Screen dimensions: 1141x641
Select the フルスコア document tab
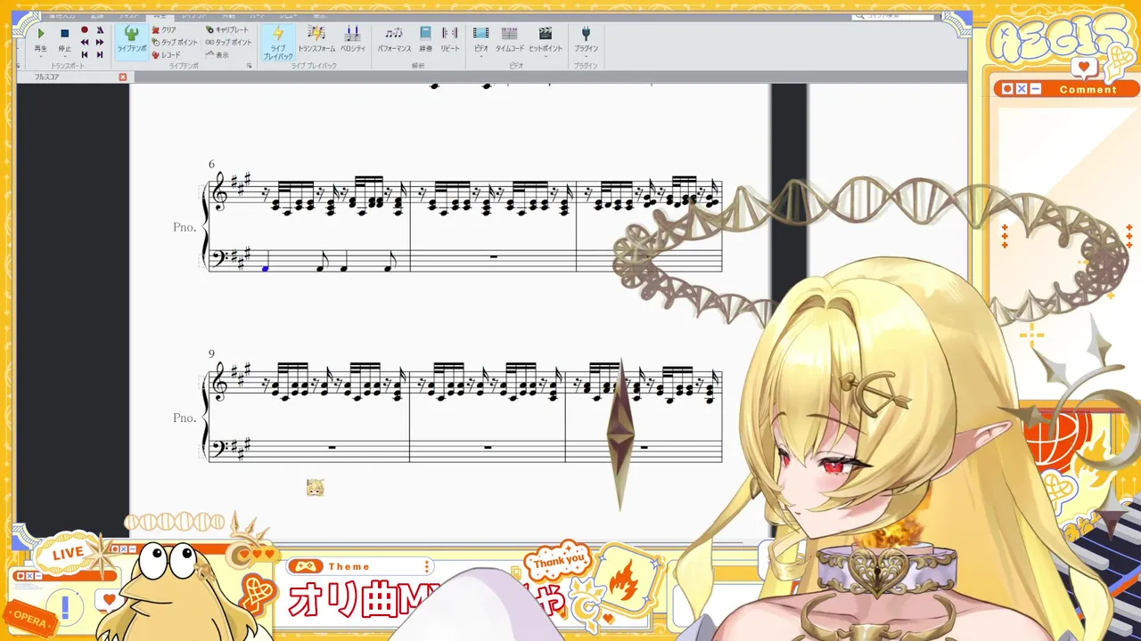(x=47, y=77)
